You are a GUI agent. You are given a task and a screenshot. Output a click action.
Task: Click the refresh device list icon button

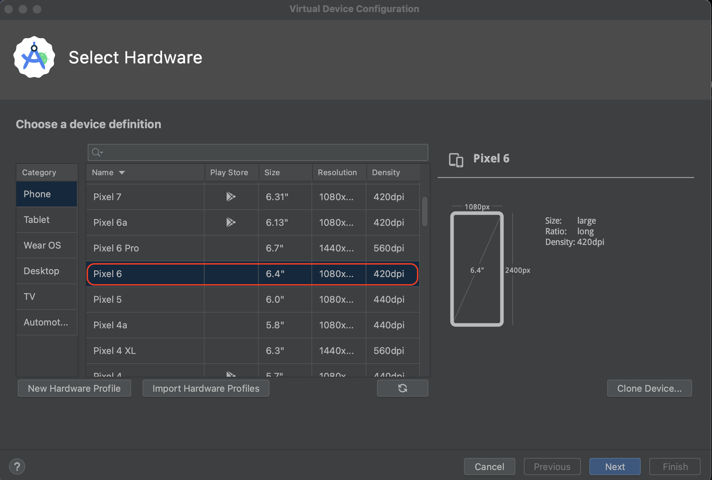[402, 388]
